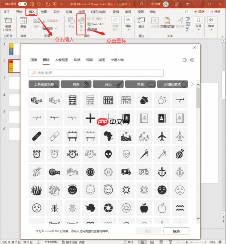This screenshot has width=226, height=244.
Task: Filter by Tools and Building category
Action: coord(44,84)
